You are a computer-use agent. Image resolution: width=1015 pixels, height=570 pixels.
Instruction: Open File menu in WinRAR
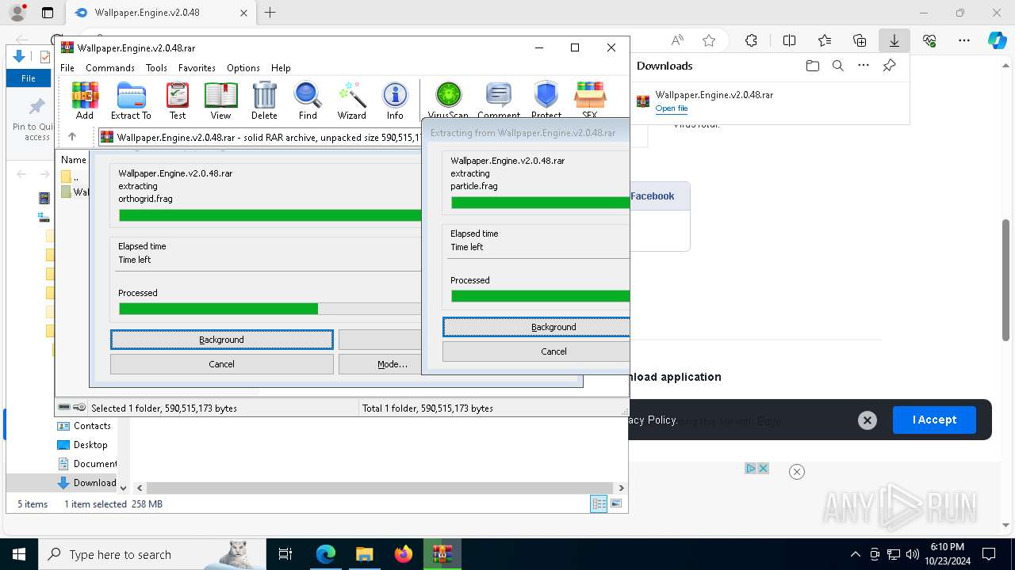pos(67,68)
